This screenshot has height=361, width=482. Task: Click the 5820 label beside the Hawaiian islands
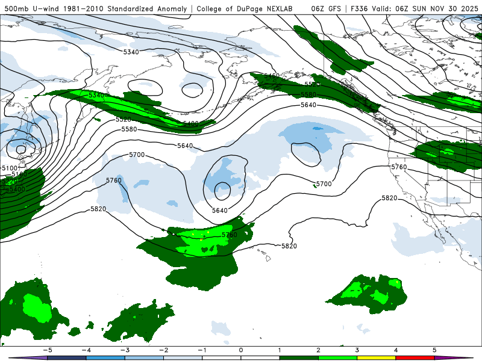[289, 246]
